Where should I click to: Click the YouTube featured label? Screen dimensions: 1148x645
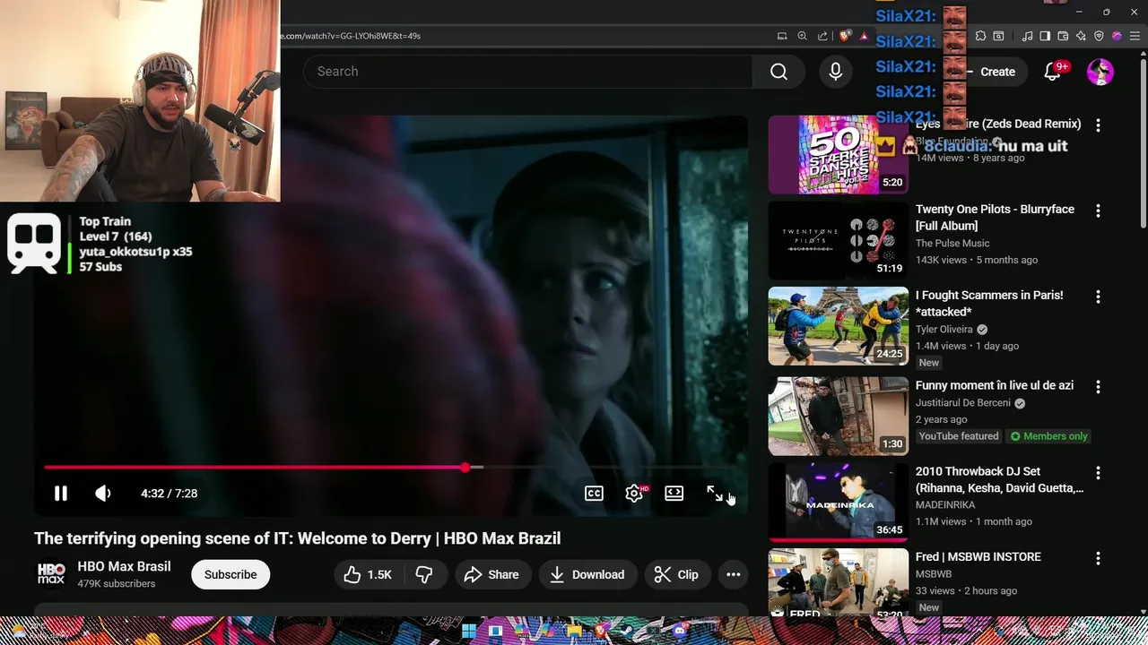click(x=959, y=436)
